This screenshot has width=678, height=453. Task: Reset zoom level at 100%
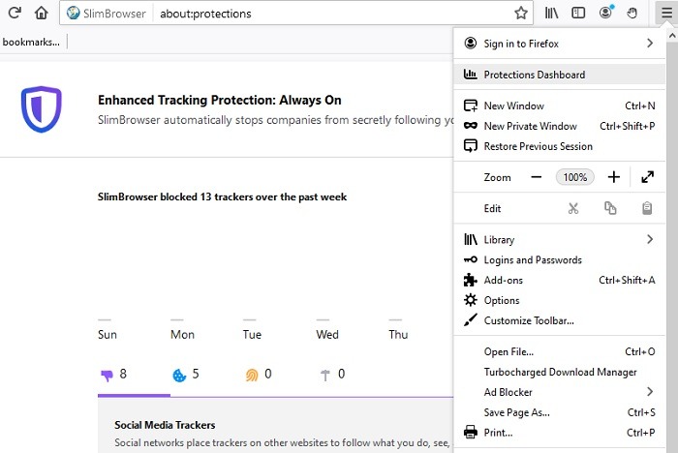pos(574,177)
